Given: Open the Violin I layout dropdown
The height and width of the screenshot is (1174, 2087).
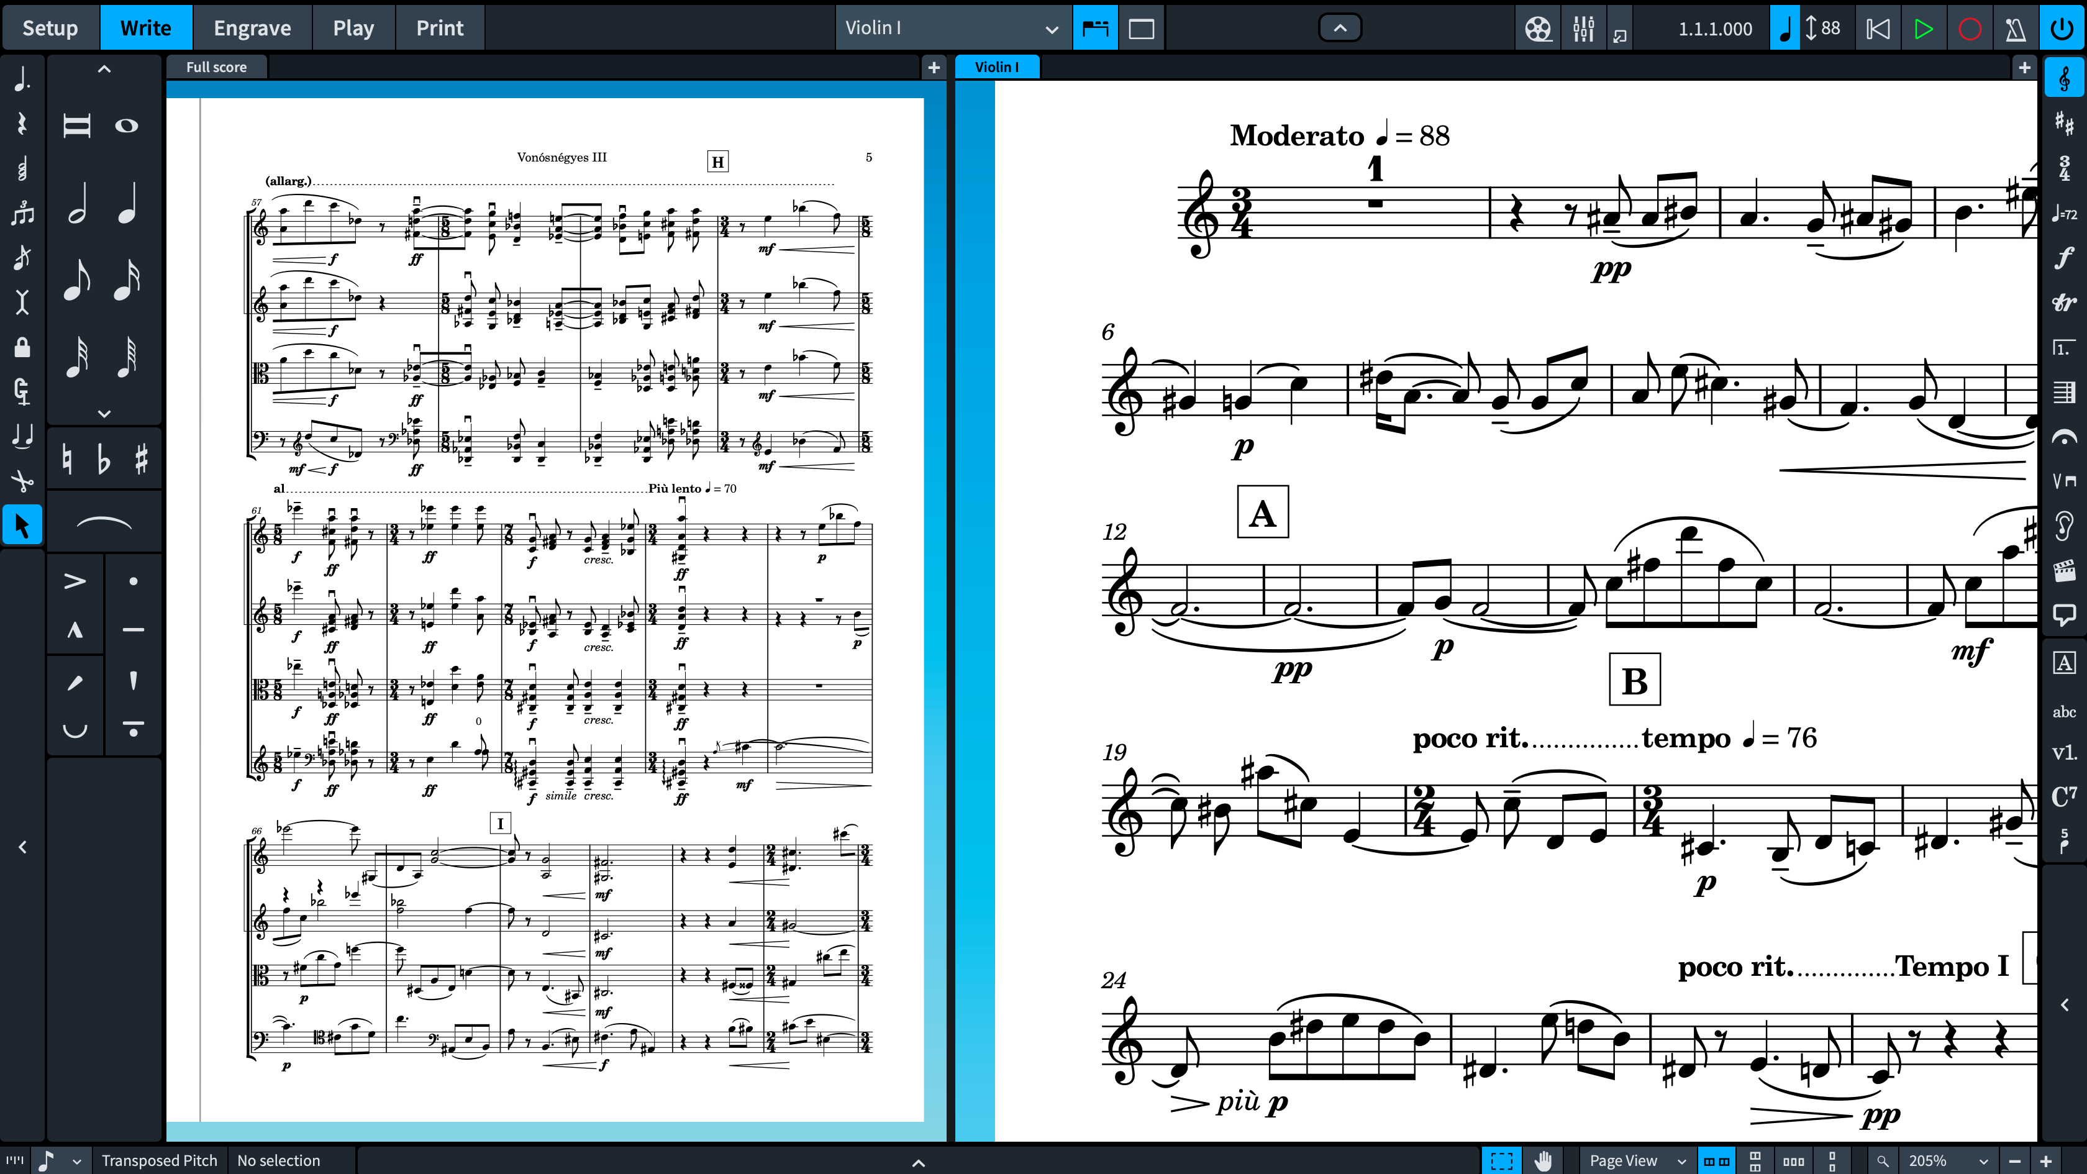Looking at the screenshot, I should pyautogui.click(x=952, y=29).
